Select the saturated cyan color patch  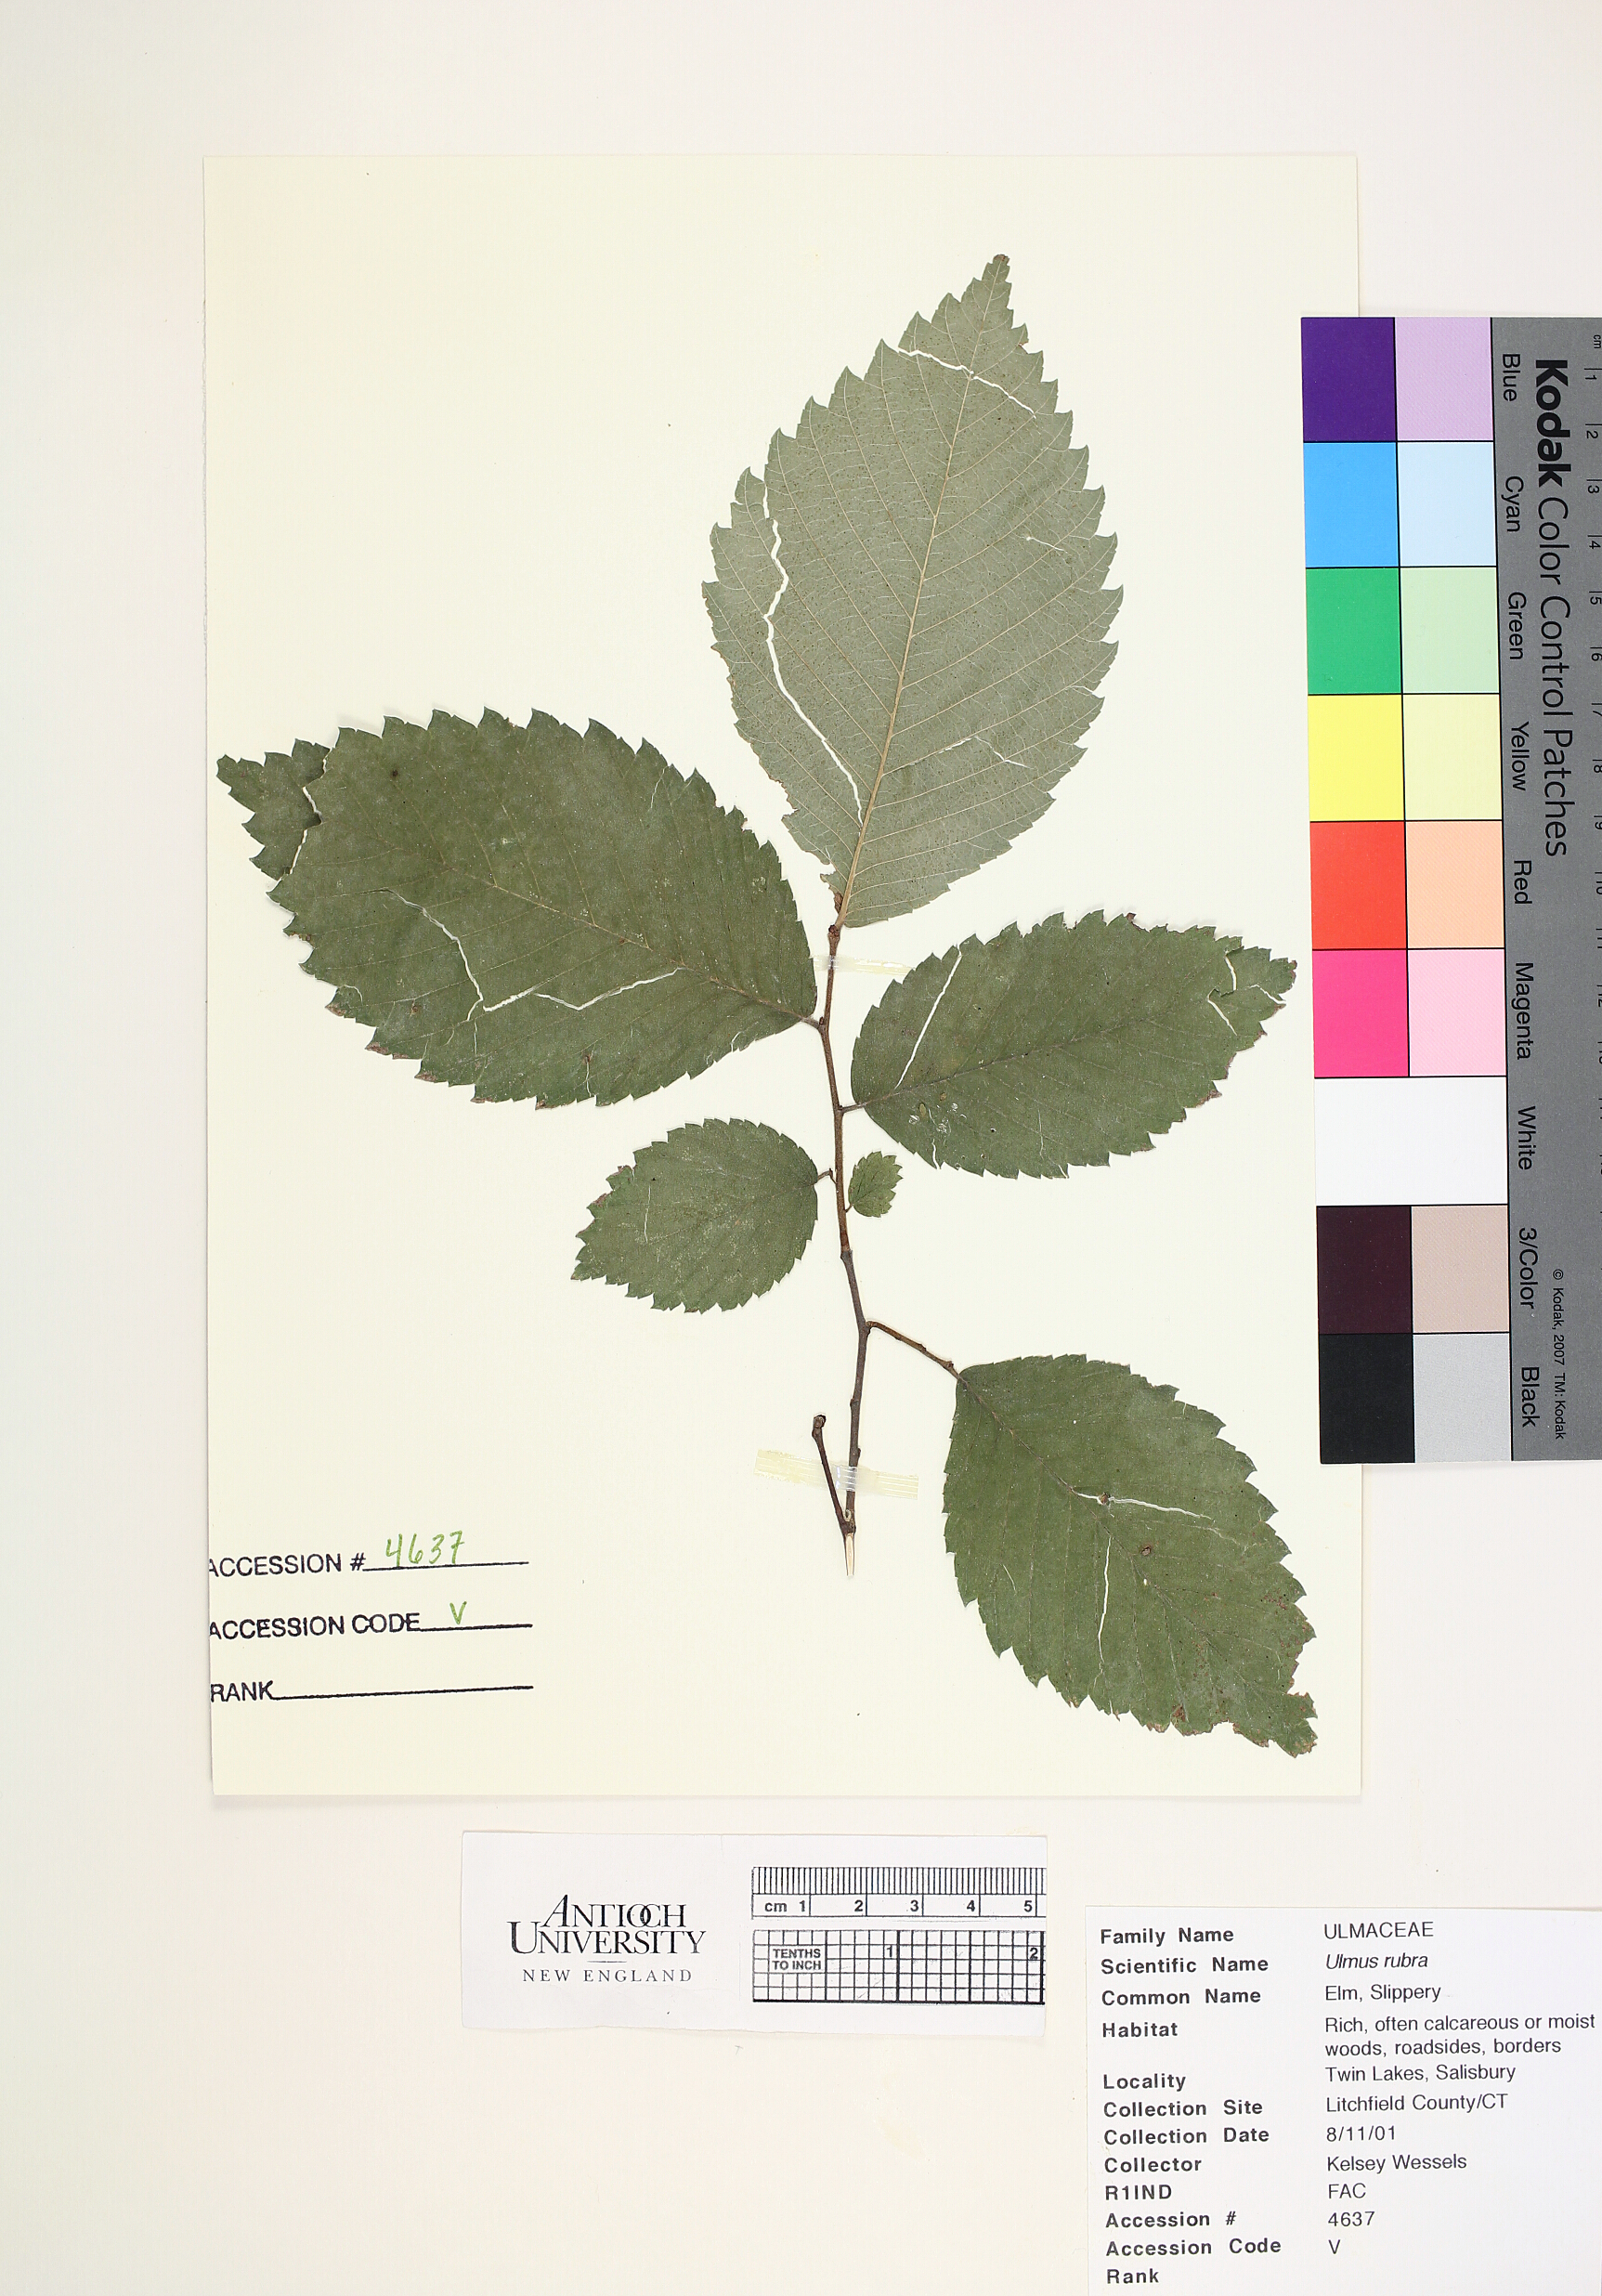[x=1350, y=505]
